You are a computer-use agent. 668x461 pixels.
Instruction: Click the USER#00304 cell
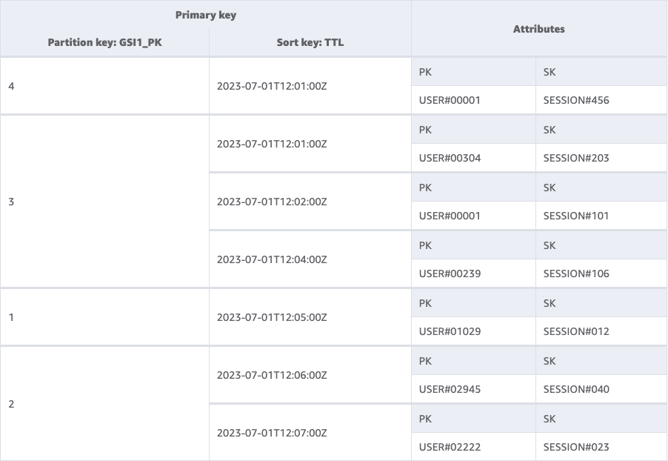[x=450, y=158]
